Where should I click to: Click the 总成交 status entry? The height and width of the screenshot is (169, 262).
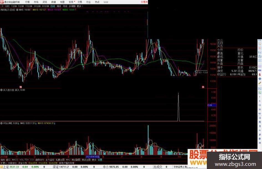point(158,167)
